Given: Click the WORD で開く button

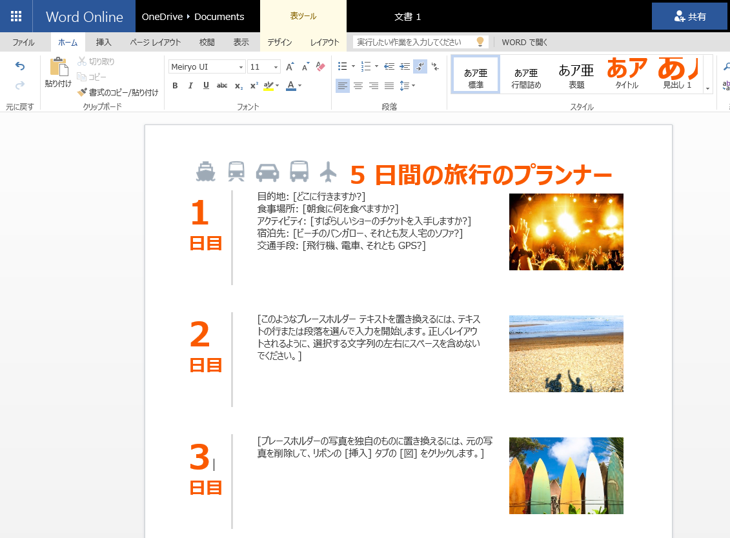Looking at the screenshot, I should (525, 43).
